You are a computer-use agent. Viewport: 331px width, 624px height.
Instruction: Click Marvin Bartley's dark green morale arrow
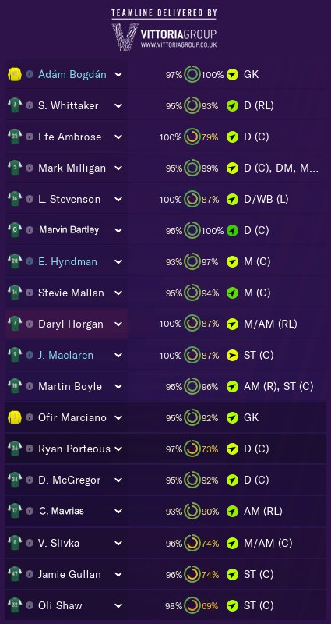point(232,230)
